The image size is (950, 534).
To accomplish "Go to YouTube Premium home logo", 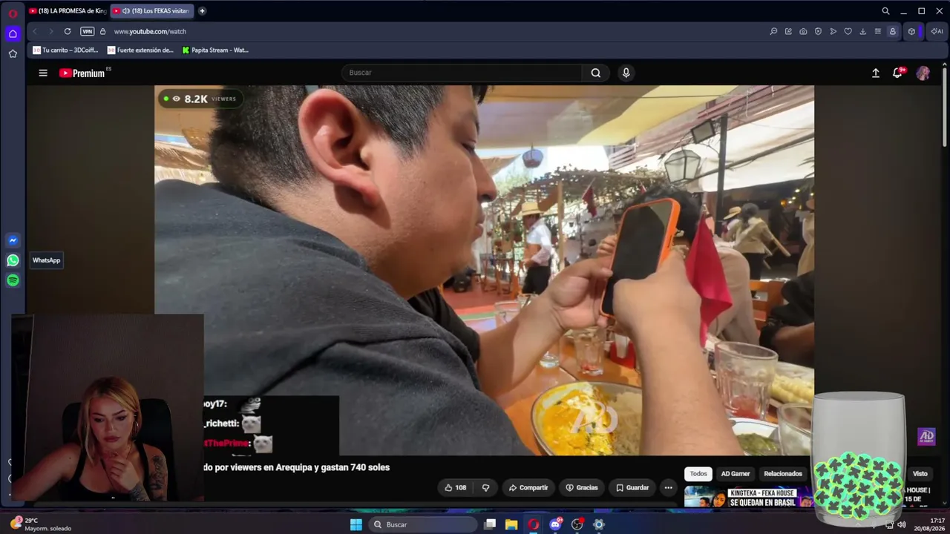I will point(84,73).
